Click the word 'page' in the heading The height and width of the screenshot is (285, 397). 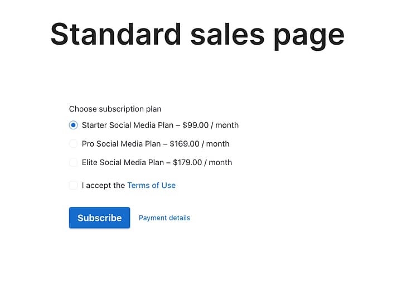(309, 35)
